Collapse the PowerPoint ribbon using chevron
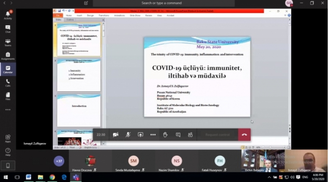Image resolution: width=328 pixels, height=182 pixels. 285,15
